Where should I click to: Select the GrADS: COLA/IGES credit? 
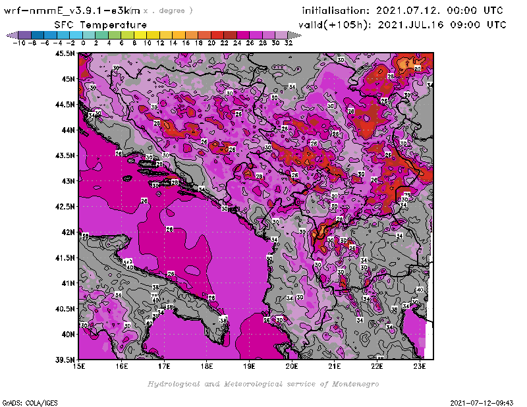[x=30, y=403]
